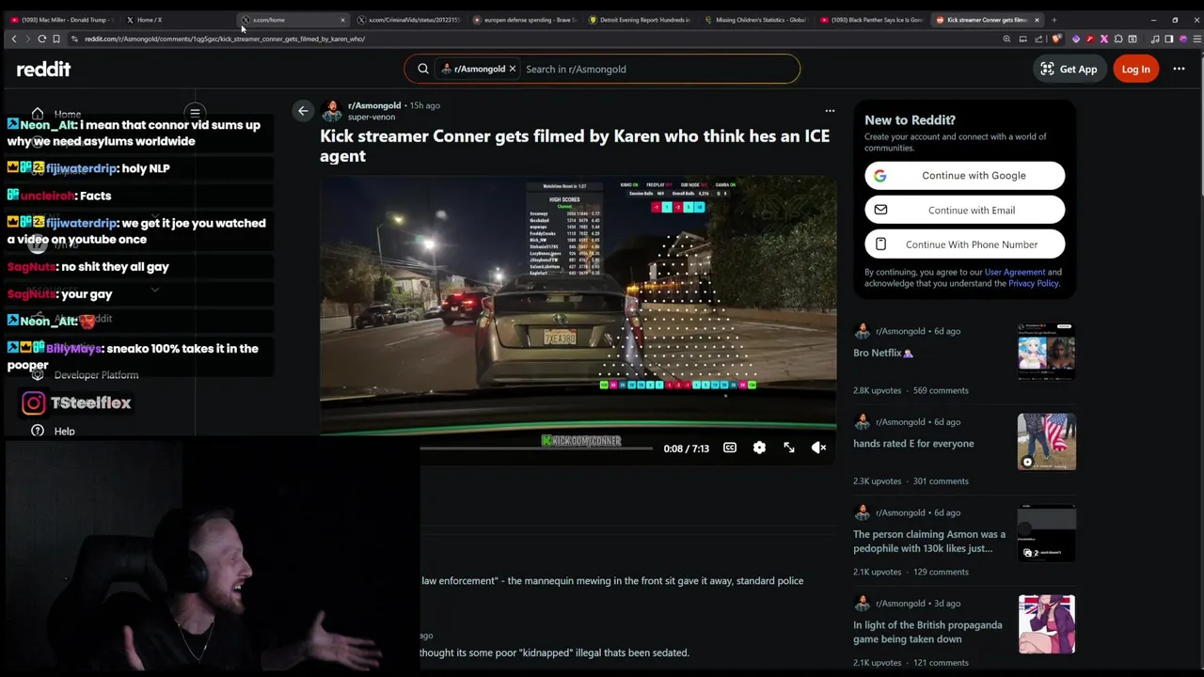Switch to the Missing Children's Statistics tab
1204x677 pixels.
[x=756, y=20]
